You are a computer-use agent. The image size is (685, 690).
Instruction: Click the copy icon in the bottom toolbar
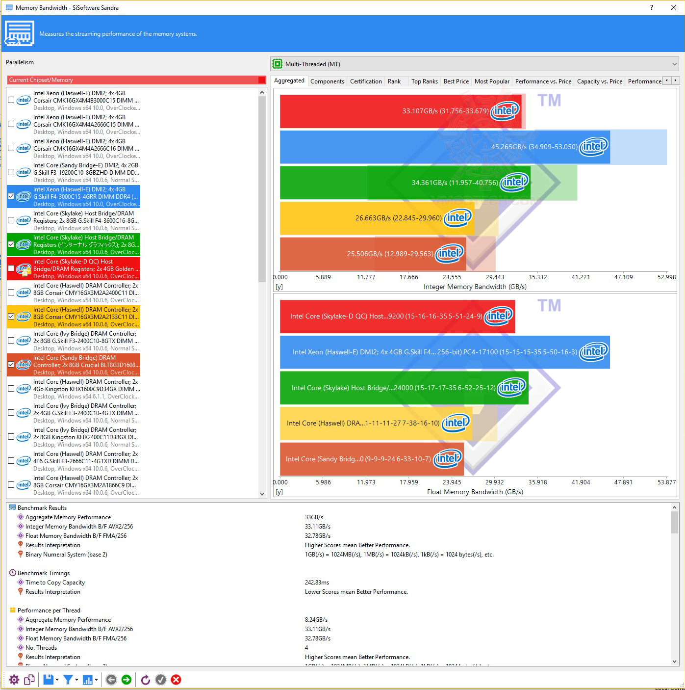tap(29, 680)
